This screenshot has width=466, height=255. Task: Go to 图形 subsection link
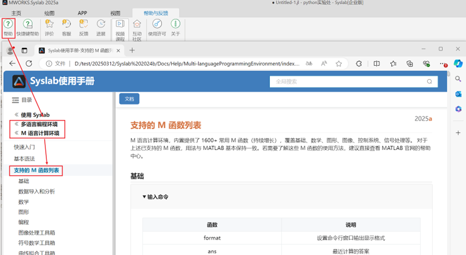point(24,212)
